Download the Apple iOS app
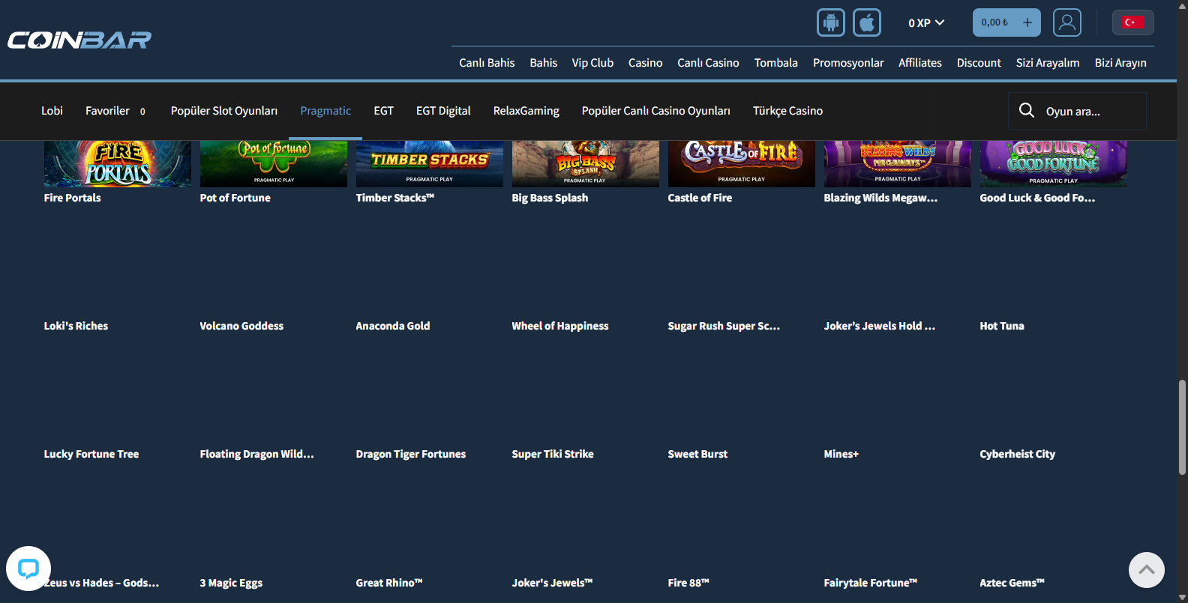 [x=867, y=22]
